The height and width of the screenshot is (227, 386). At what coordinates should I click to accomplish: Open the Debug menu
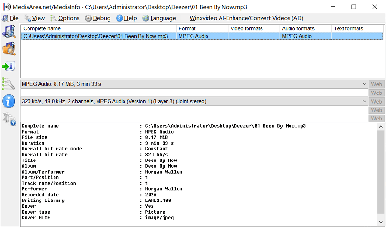tap(98, 18)
